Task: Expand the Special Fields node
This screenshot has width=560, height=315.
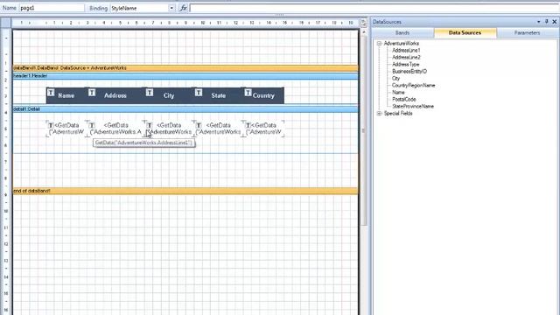Action: [379, 113]
